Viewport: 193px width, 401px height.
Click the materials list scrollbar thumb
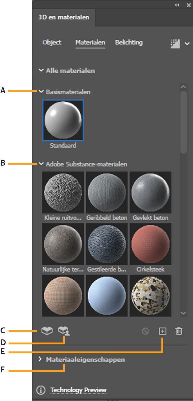183,122
